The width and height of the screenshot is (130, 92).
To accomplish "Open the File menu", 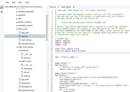I will tap(7, 3).
